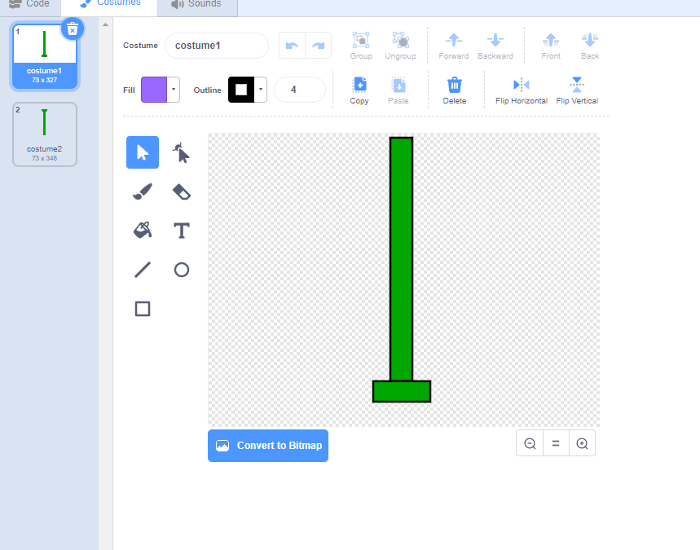Screen dimensions: 700x550
Task: Select the Text tool
Action: tap(181, 231)
